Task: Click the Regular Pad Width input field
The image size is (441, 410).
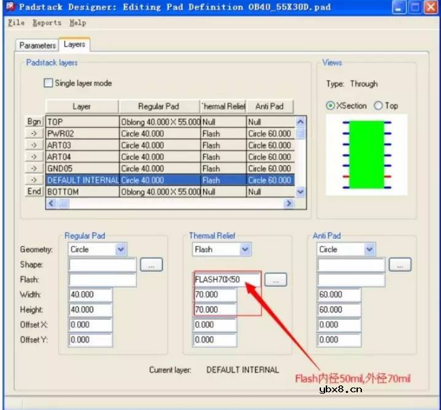Action: click(x=91, y=295)
